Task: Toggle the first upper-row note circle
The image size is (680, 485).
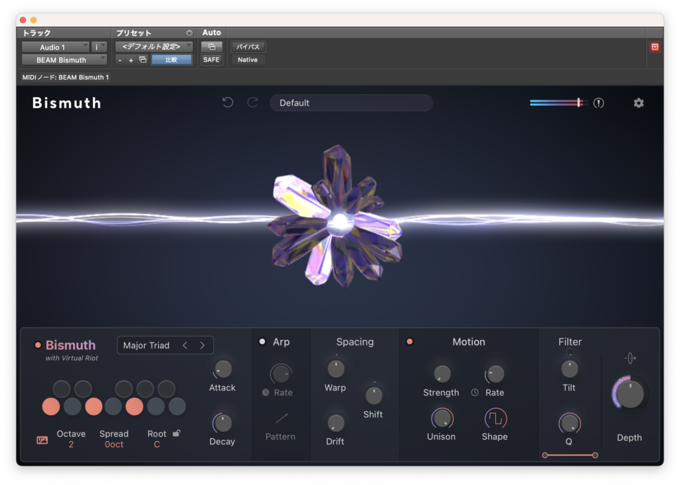Action: (62, 389)
